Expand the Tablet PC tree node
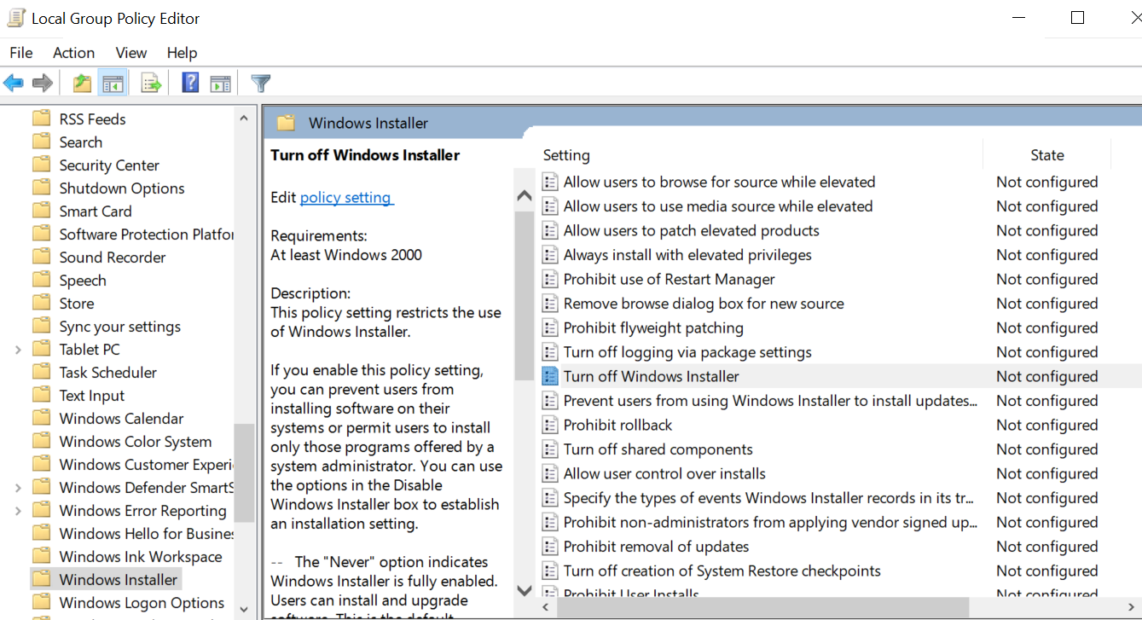Viewport: 1142px width, 620px height. coord(18,350)
